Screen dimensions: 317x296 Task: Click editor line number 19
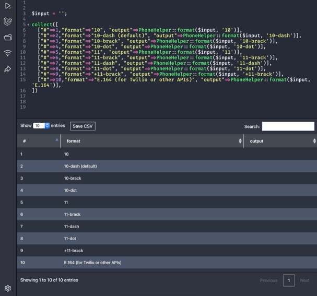pos(23,107)
